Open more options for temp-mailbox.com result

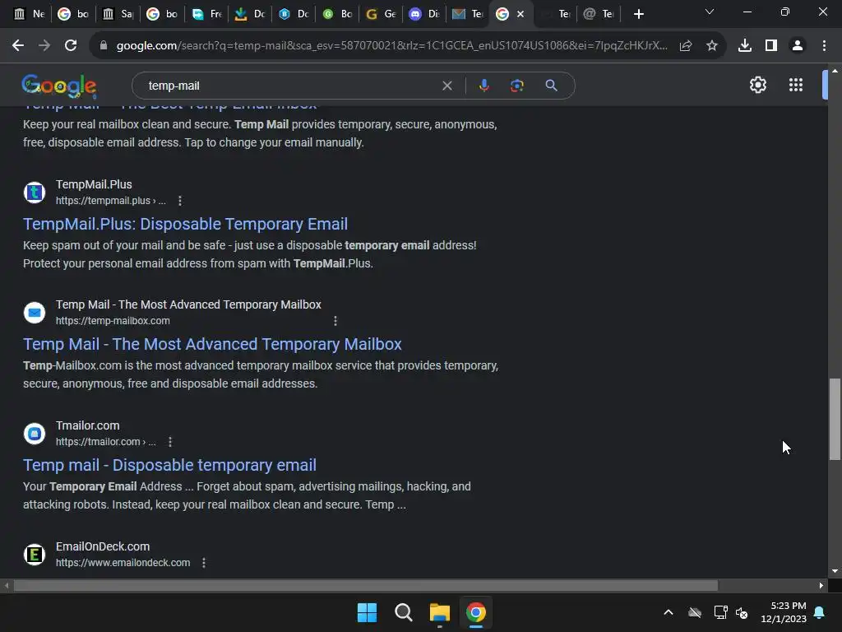point(335,321)
